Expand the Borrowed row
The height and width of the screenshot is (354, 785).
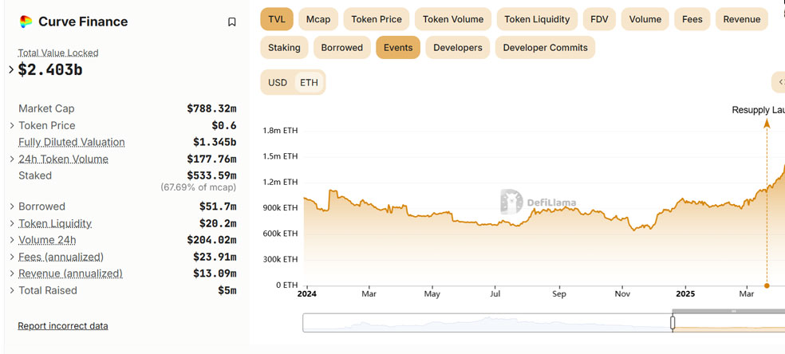click(12, 206)
